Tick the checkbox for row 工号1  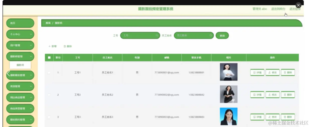click(x=49, y=72)
